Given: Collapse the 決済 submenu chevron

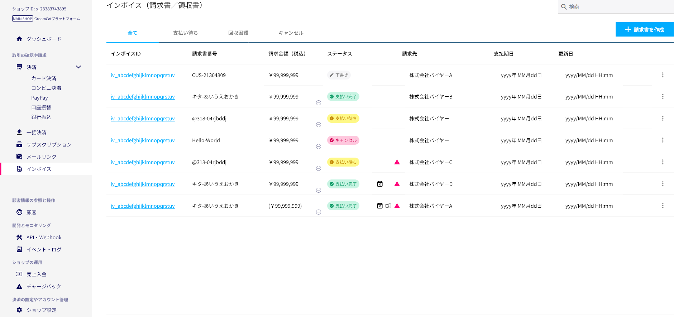Looking at the screenshot, I should point(78,67).
